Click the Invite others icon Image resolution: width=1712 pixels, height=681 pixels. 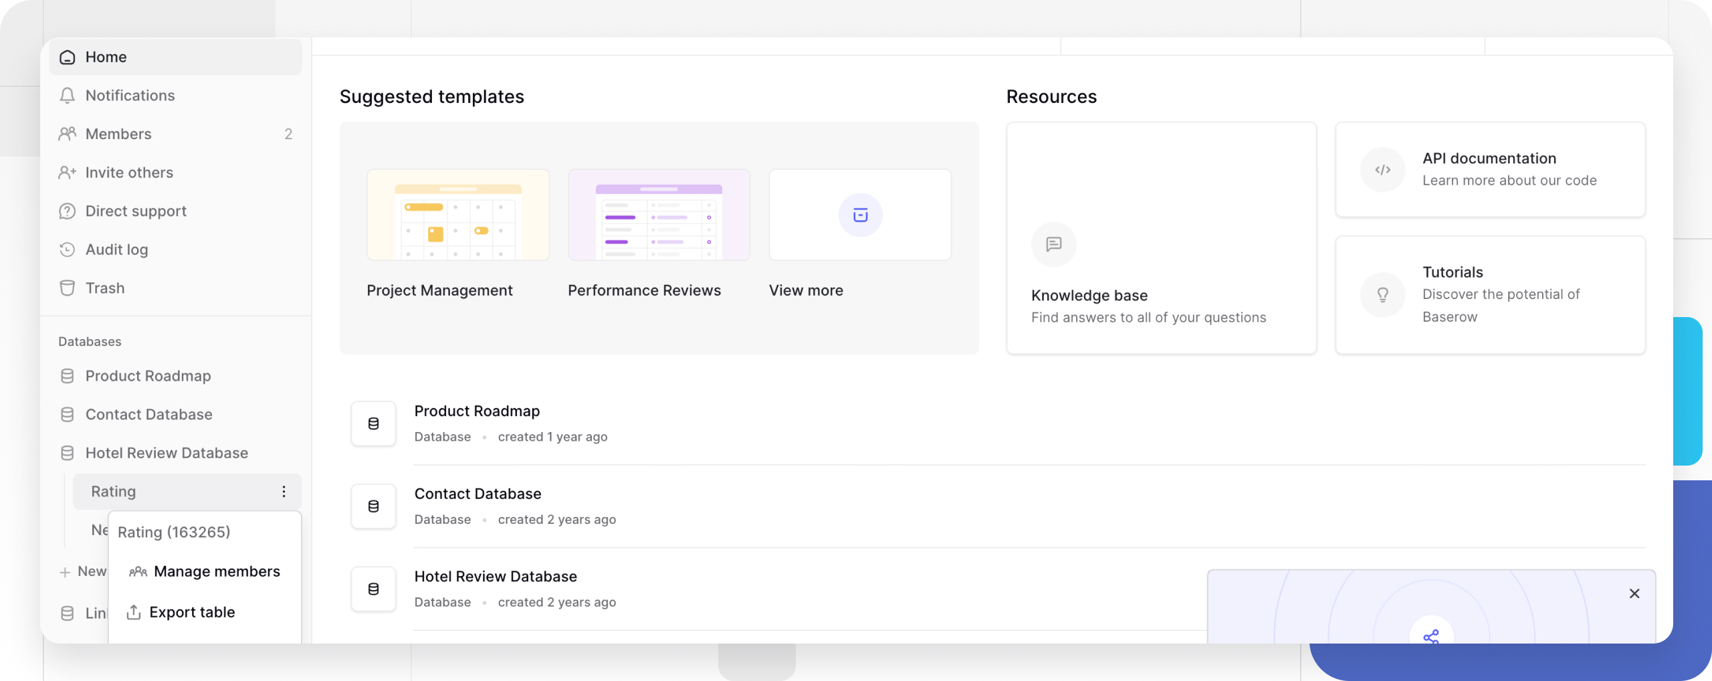67,173
